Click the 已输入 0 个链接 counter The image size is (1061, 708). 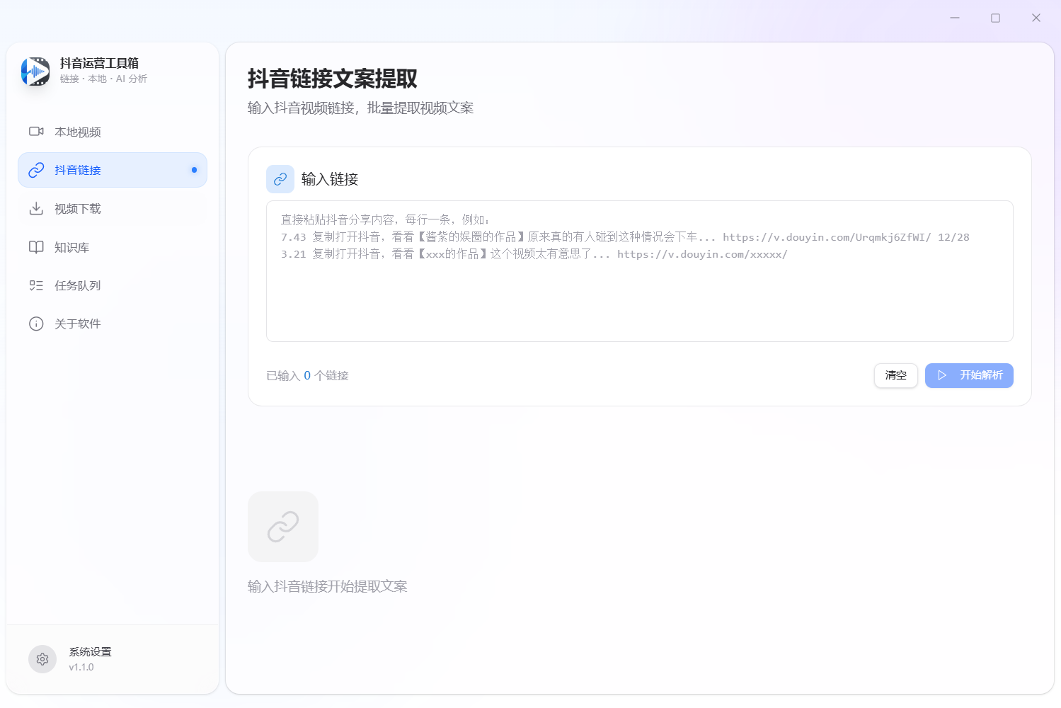307,376
